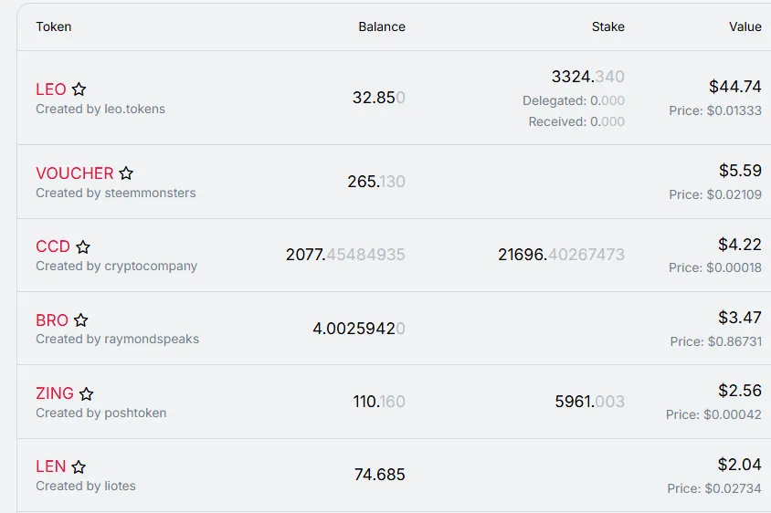Select CCD balance 2077.45484935
771x513 pixels.
pyautogui.click(x=345, y=255)
